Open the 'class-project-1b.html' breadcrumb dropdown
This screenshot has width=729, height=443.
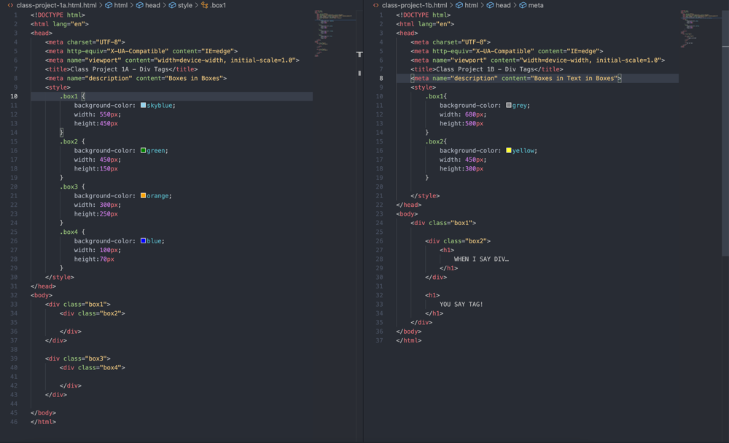click(414, 5)
